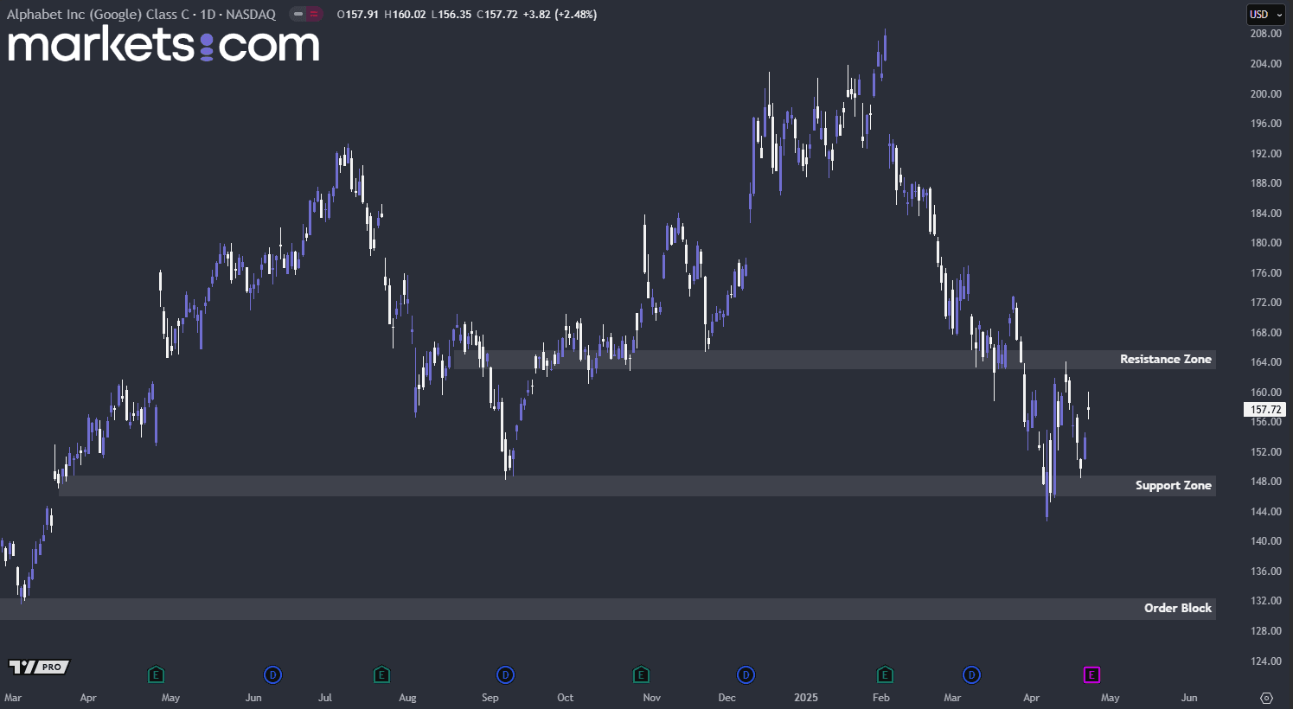Toggle the gray minus pill indicator
Viewport: 1293px width, 709px height.
(298, 14)
